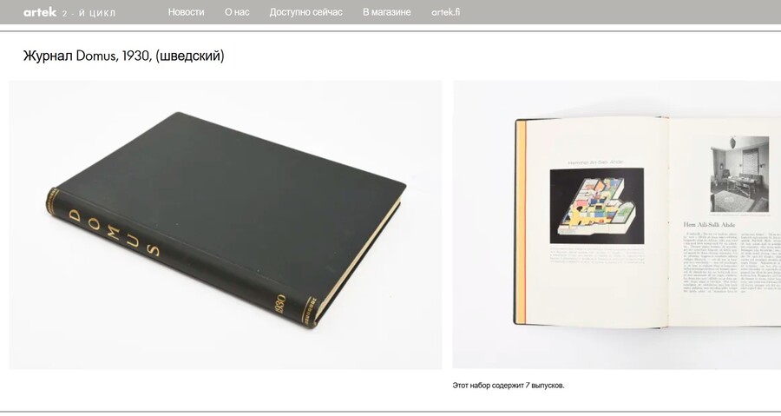The image size is (781, 416).
Task: Open the "2-й цикл" label beside the logo
Action: (89, 13)
